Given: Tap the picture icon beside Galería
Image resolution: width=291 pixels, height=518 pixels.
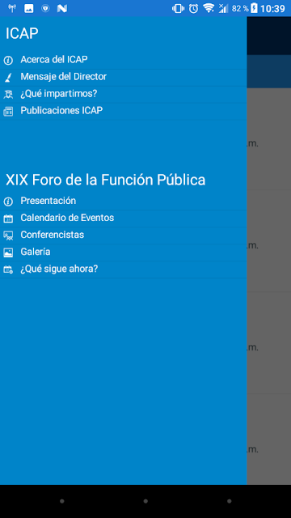Looking at the screenshot, I should [x=8, y=253].
